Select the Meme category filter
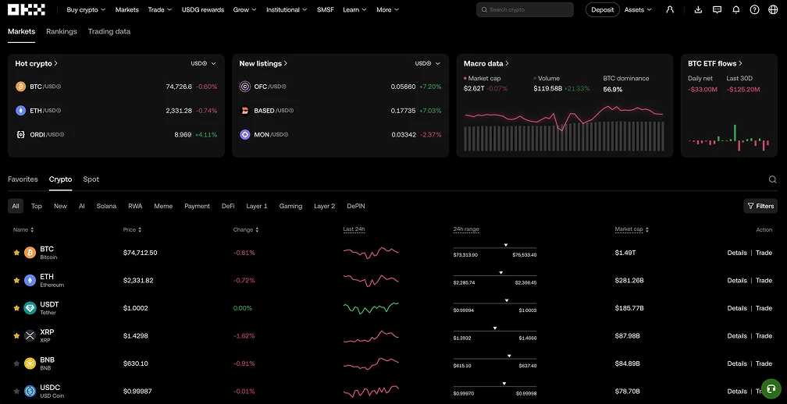The width and height of the screenshot is (787, 404). coord(163,206)
